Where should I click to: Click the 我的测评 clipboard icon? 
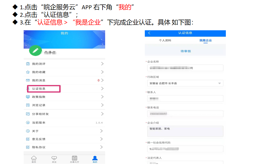(x=28, y=64)
